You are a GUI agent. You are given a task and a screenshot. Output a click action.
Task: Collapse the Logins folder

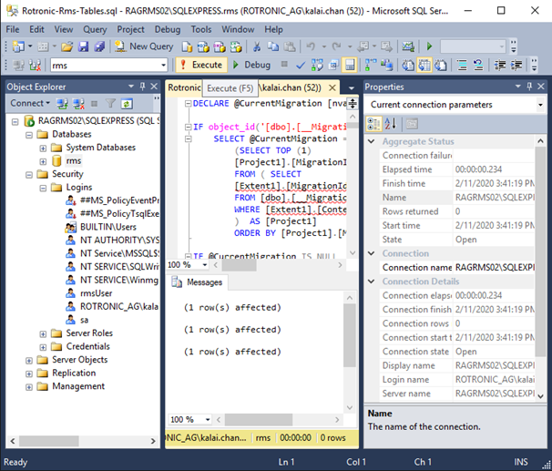(43, 188)
